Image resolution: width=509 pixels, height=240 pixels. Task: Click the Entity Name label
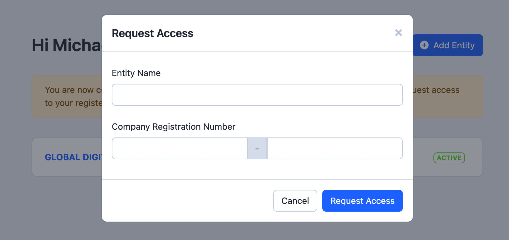[x=136, y=73]
